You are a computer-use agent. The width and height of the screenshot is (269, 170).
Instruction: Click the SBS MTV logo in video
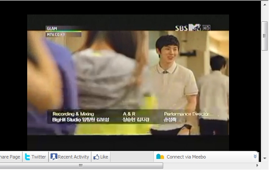pyautogui.click(x=188, y=28)
